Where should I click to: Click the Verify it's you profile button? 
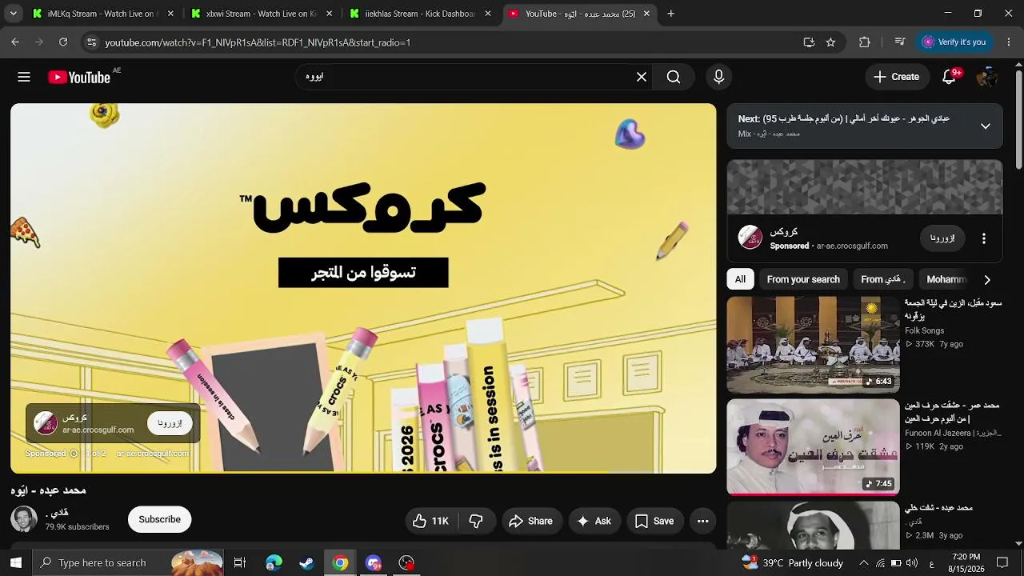click(954, 42)
